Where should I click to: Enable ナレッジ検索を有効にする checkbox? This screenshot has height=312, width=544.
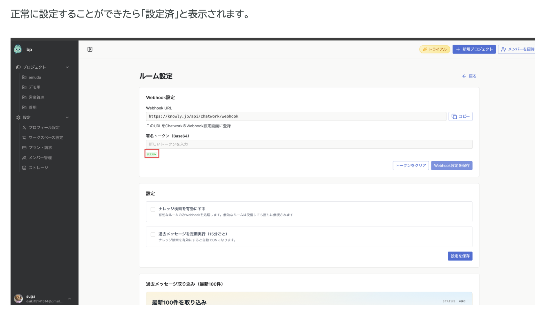[x=153, y=209]
